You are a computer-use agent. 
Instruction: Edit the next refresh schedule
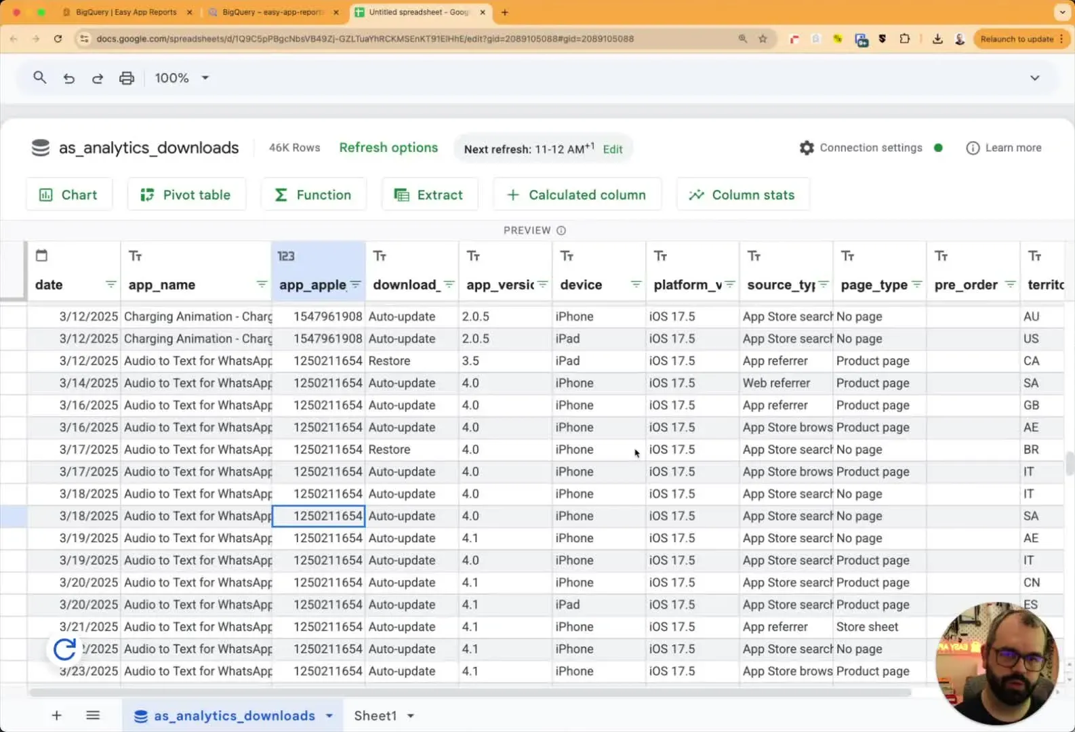tap(613, 149)
